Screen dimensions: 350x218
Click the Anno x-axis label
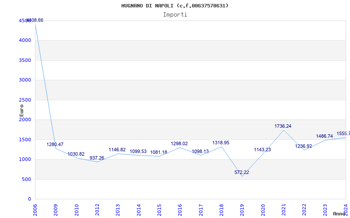click(x=339, y=214)
